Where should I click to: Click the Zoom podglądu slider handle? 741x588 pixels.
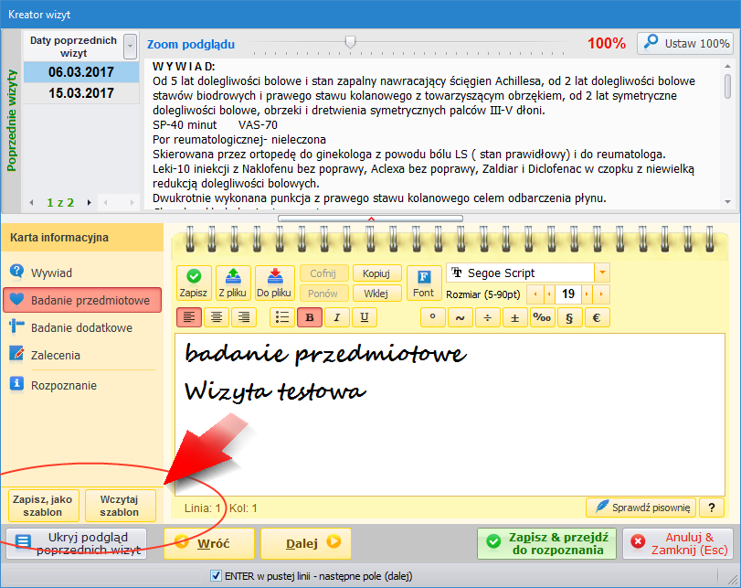[350, 42]
